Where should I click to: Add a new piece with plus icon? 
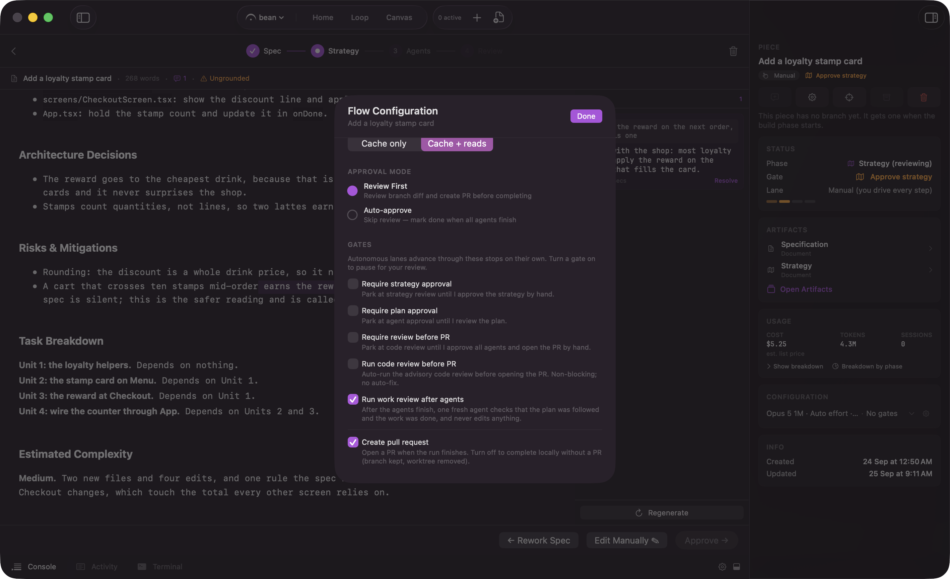(x=477, y=18)
